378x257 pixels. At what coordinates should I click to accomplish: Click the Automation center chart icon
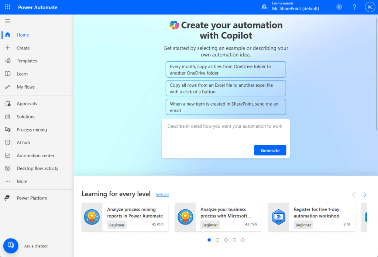pos(8,155)
